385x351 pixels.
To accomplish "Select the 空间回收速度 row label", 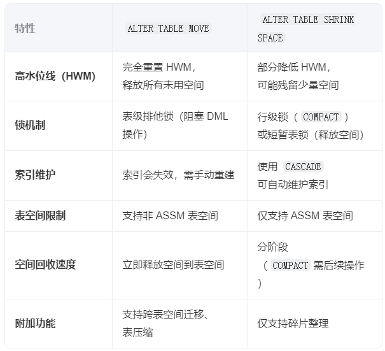I will click(45, 265).
